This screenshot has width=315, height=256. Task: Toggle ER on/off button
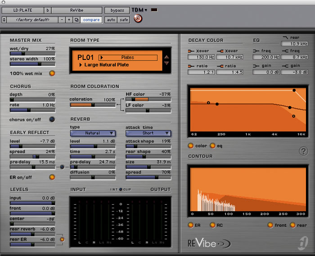coord(52,177)
